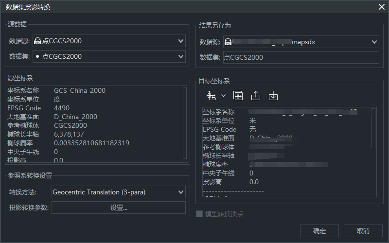Expand the result 数据源 dropdown
Viewport: 389px width, 243px height.
(374, 42)
